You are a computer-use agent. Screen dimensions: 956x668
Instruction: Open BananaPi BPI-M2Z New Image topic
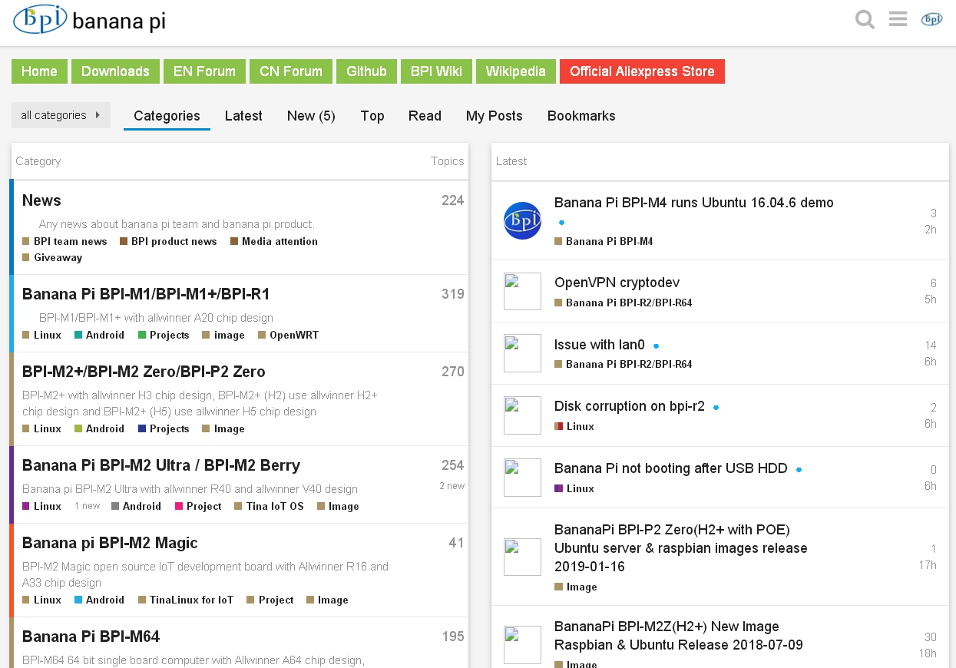(679, 636)
